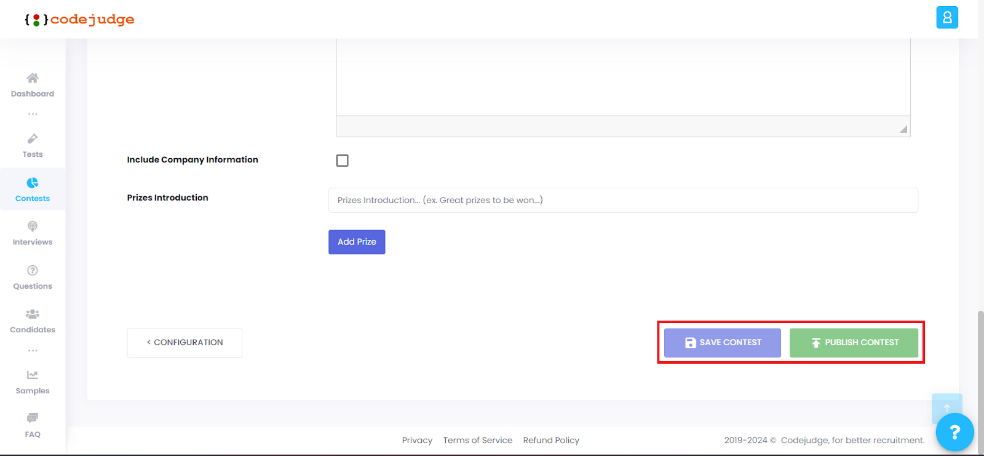
Task: Open the help chat bubble with question mark
Action: tap(954, 433)
